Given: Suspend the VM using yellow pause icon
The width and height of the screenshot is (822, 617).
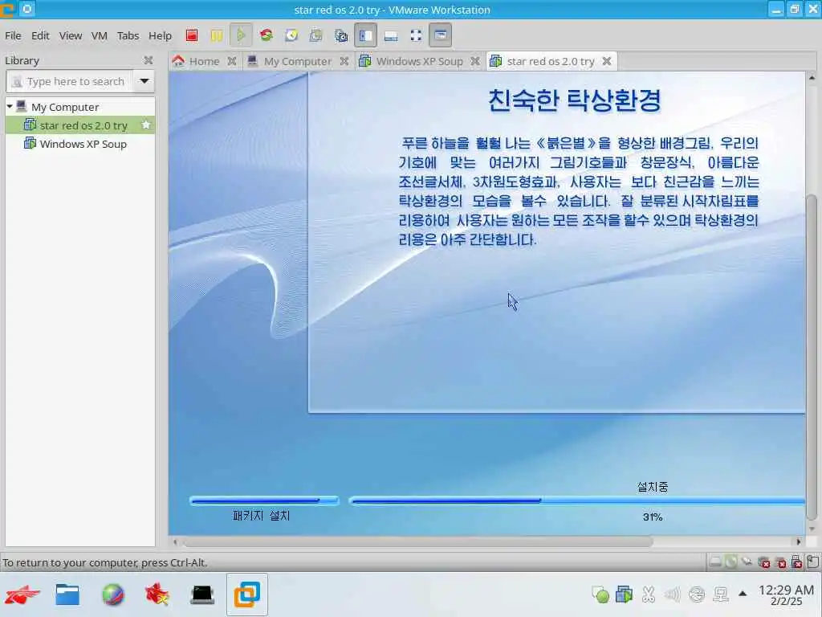Looking at the screenshot, I should (x=216, y=35).
